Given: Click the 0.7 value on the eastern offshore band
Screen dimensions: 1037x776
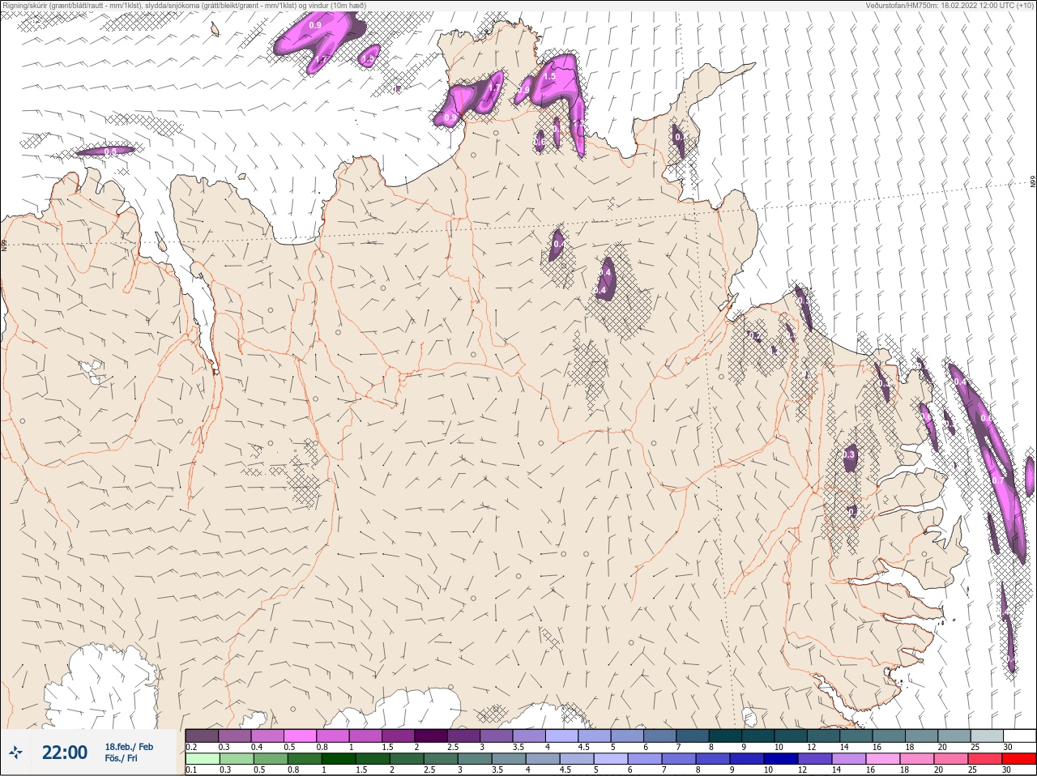Looking at the screenshot, I should pyautogui.click(x=998, y=480).
